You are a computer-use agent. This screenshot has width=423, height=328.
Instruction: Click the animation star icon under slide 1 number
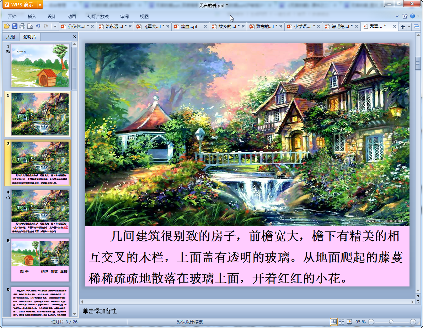pos(8,52)
